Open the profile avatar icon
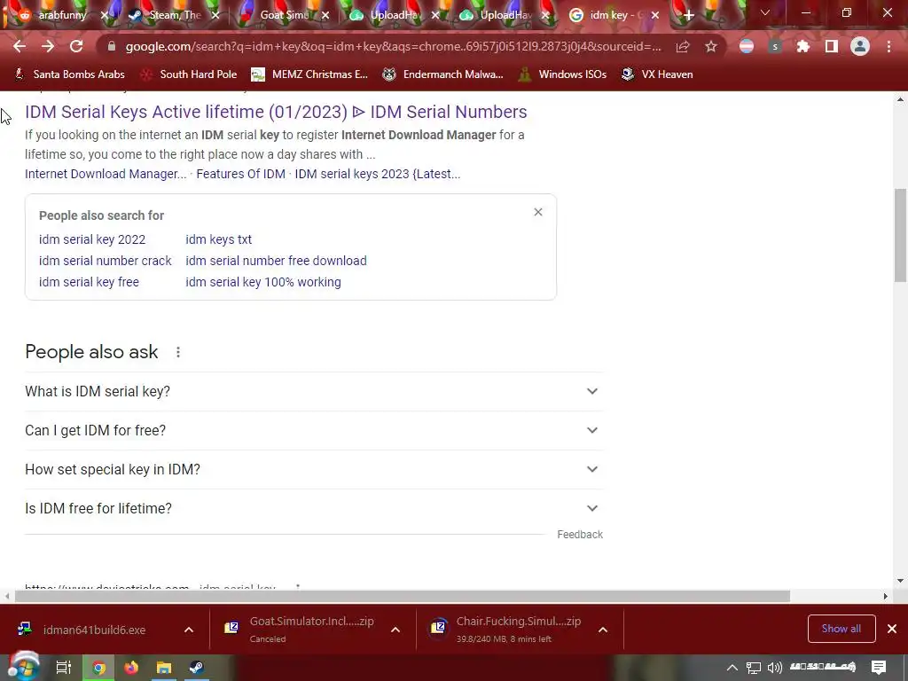 tap(860, 46)
